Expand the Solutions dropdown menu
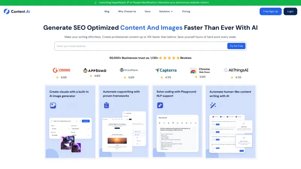Screen dimensions: 301x169 coord(166,11)
